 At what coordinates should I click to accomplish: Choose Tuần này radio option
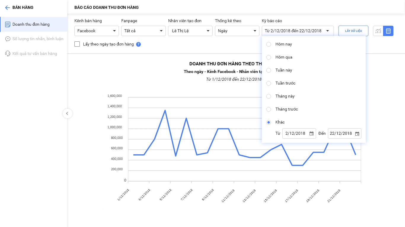tap(269, 70)
